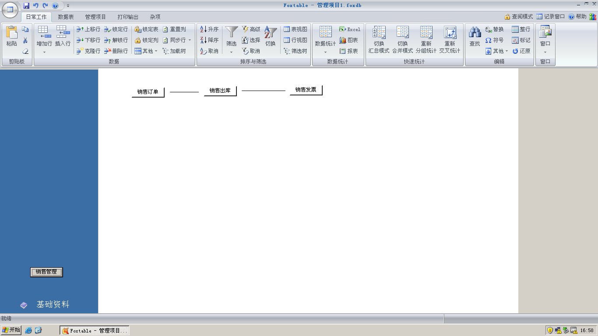Open Advanced filter (高级)

(x=251, y=29)
